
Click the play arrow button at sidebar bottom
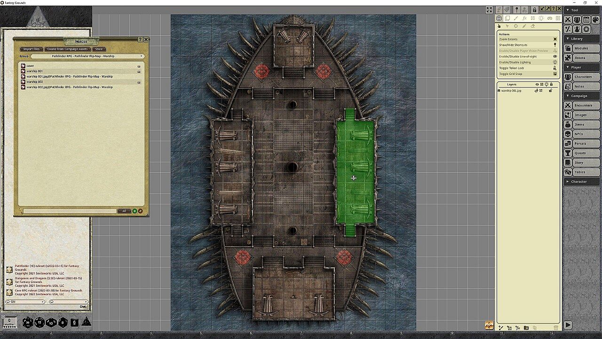[568, 324]
